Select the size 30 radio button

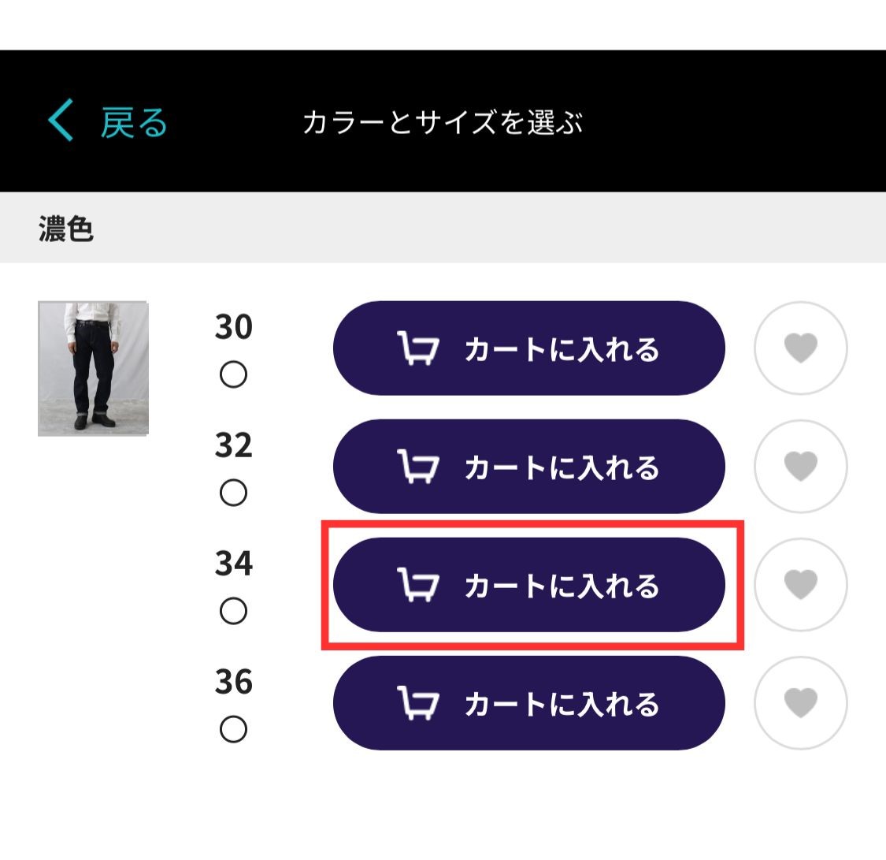tap(233, 374)
